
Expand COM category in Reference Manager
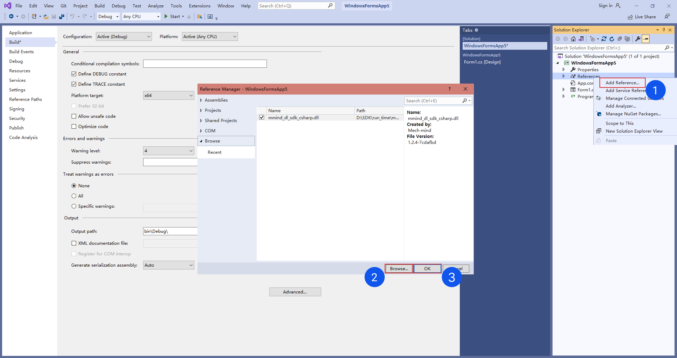(201, 131)
